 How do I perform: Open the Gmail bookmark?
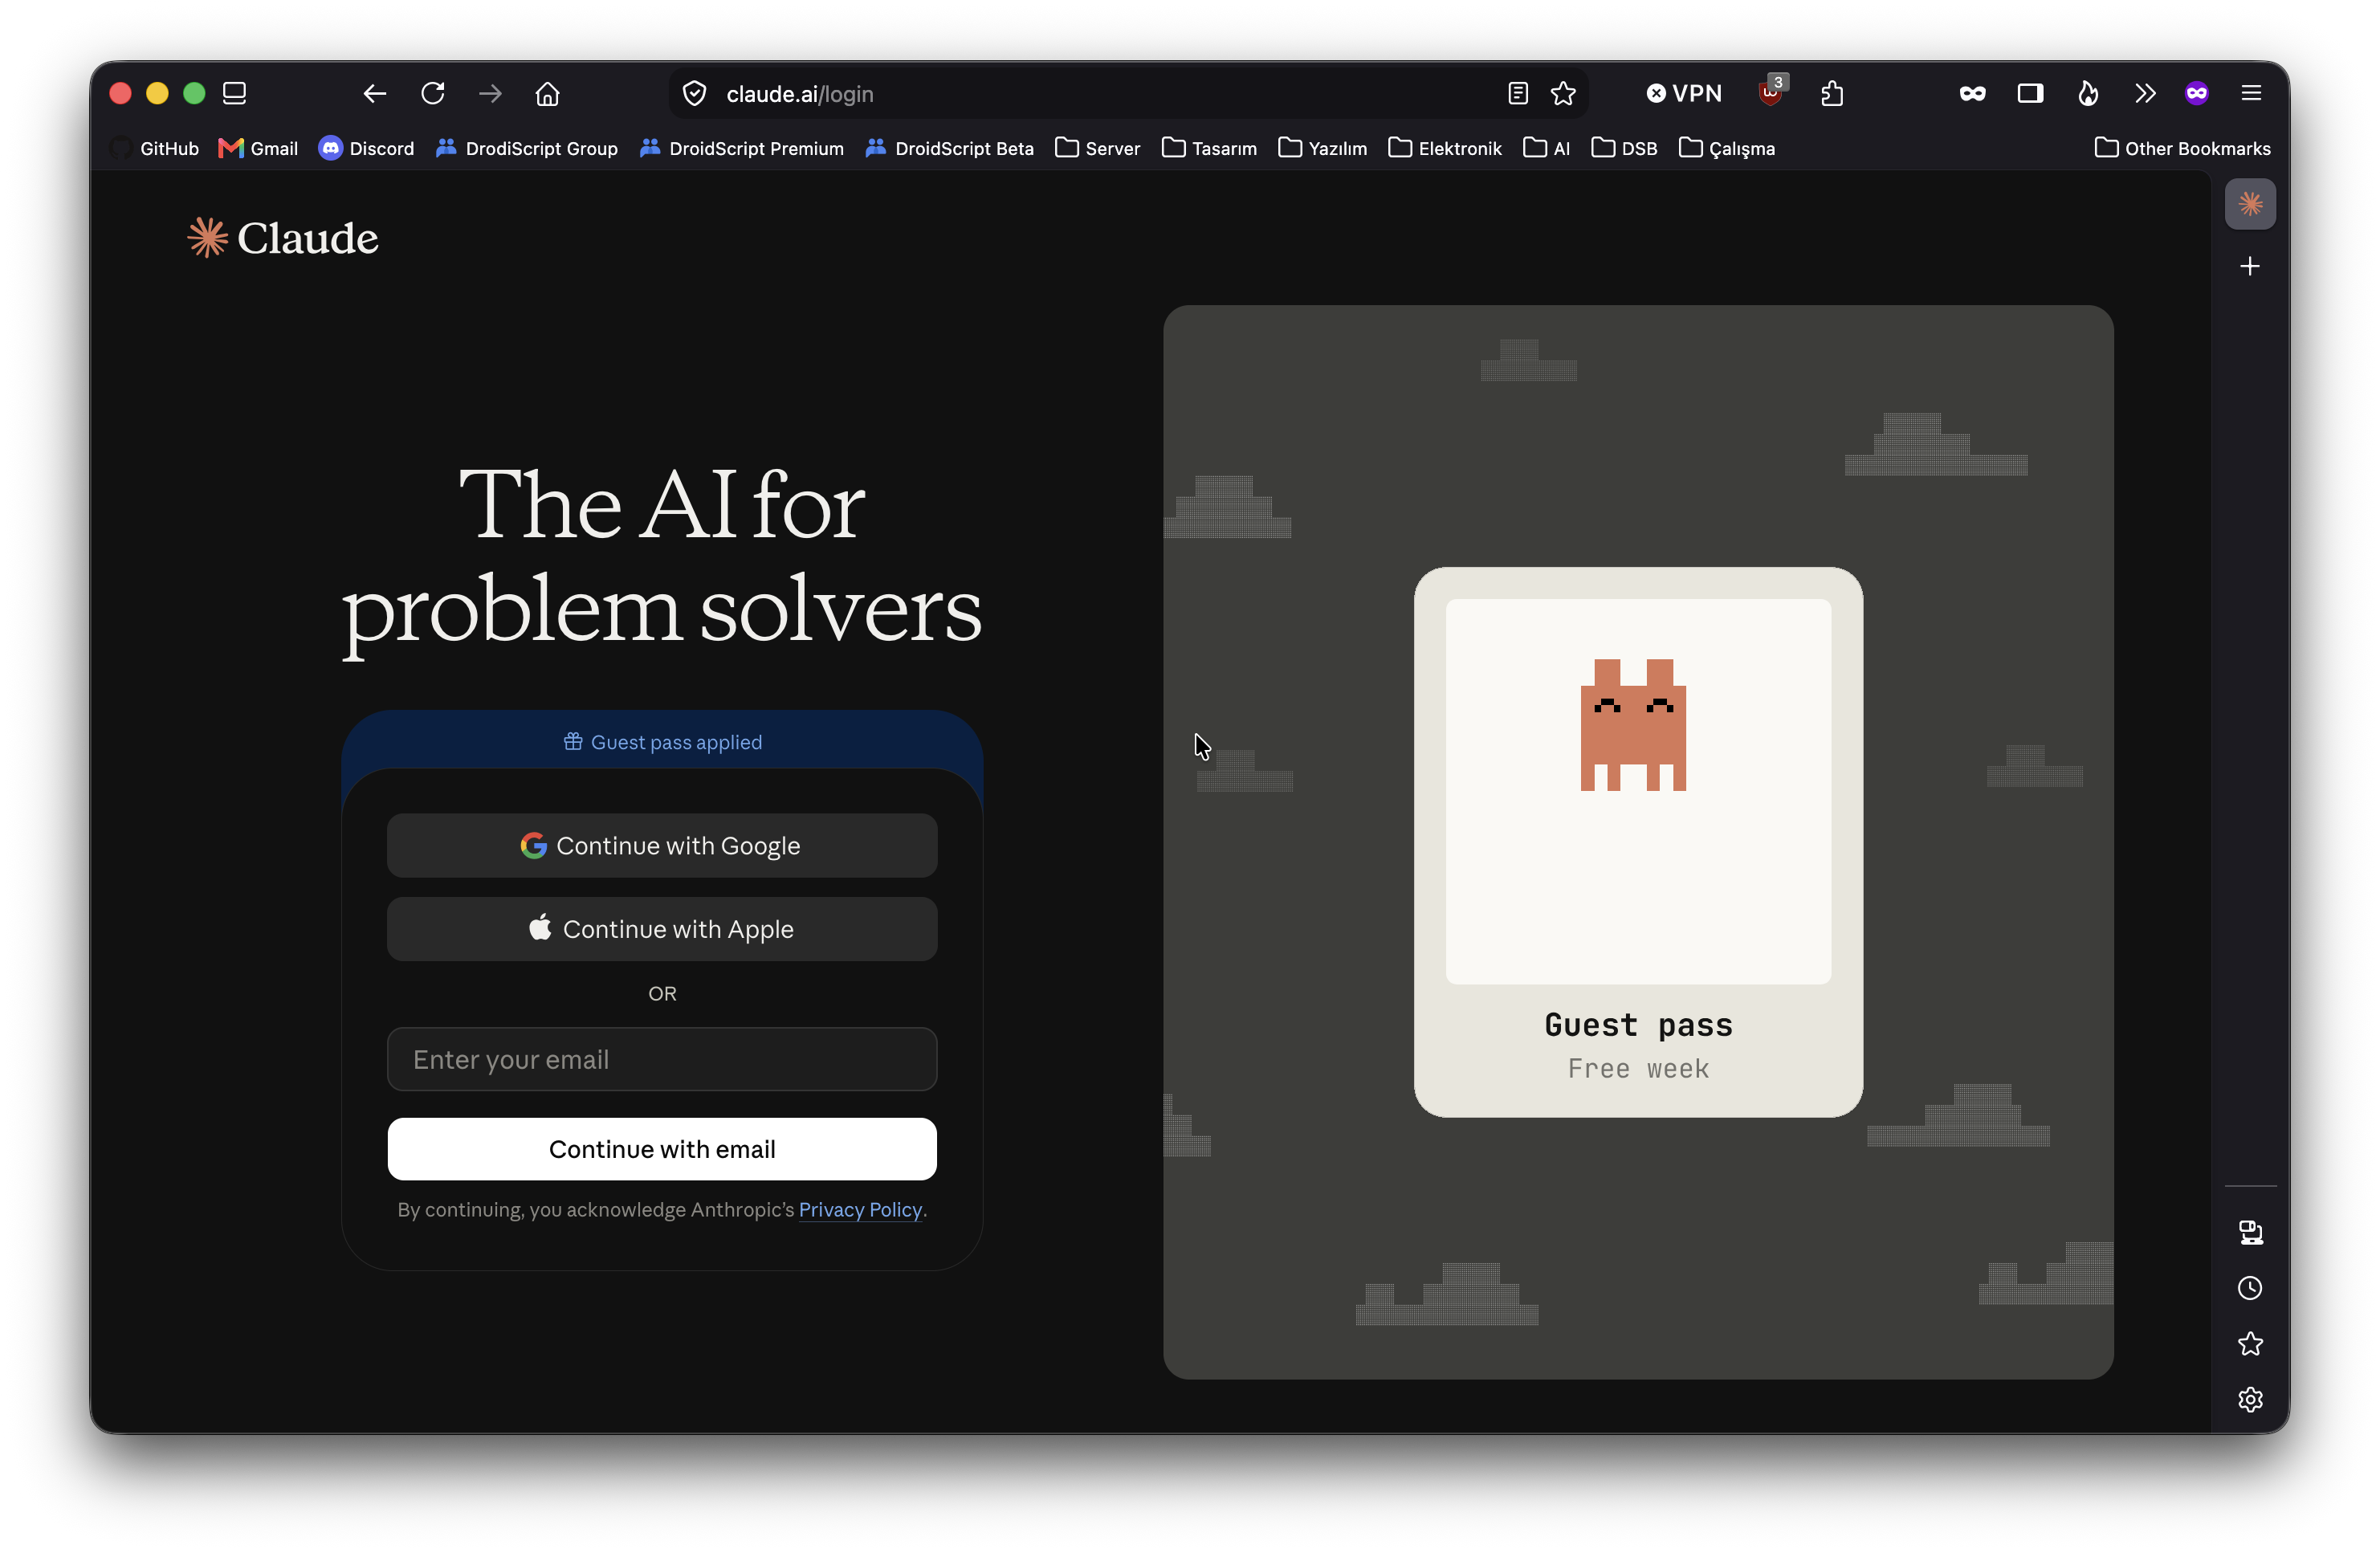point(258,148)
